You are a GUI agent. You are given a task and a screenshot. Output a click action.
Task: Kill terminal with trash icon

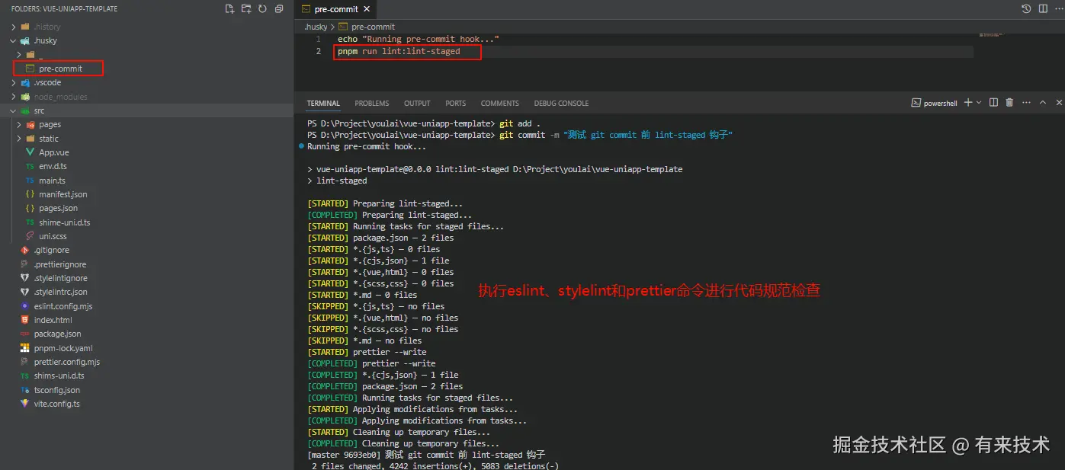1009,102
